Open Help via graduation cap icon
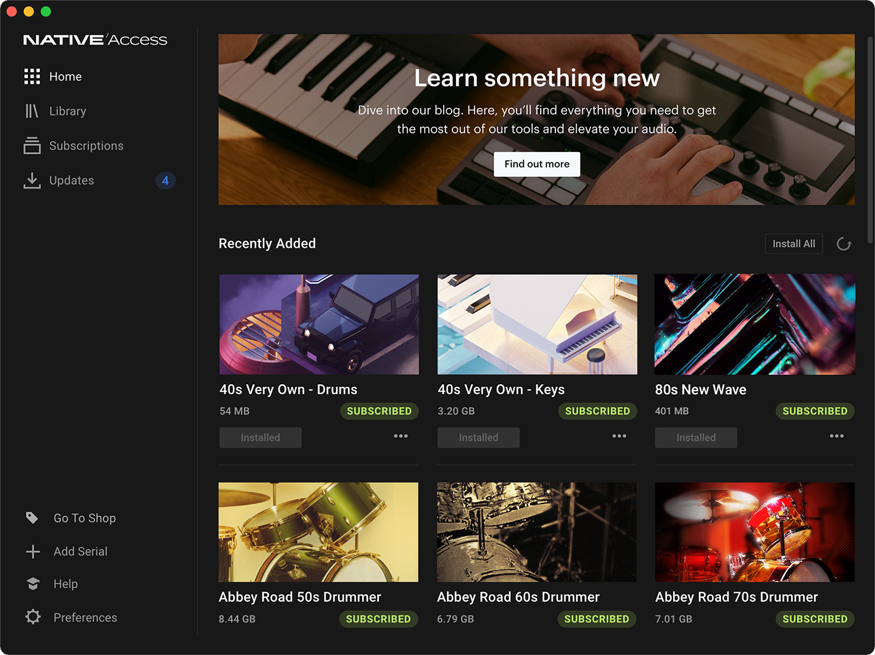875x655 pixels. click(x=33, y=584)
